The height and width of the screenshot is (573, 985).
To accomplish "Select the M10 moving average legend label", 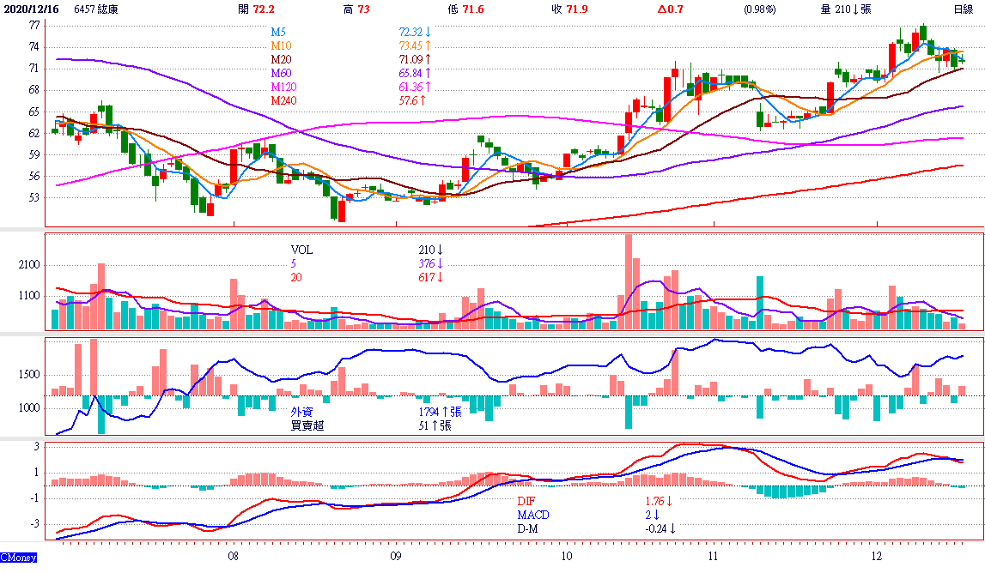I will 283,45.
